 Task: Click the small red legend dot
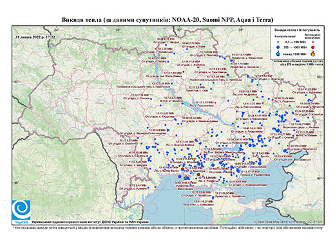(x=312, y=43)
